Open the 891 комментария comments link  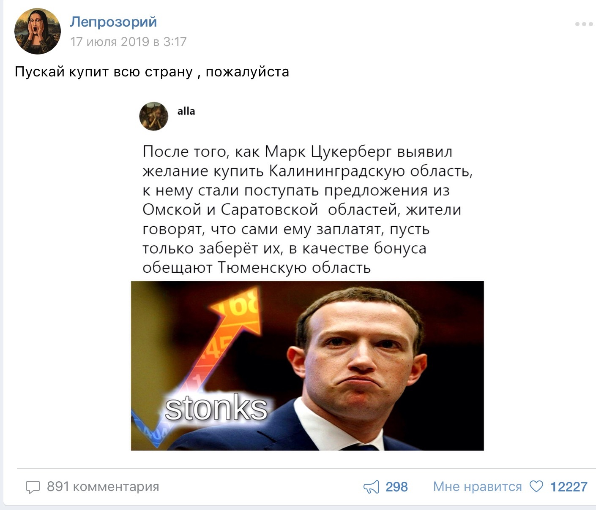click(x=103, y=486)
